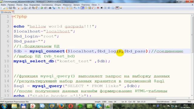Click the vertical scrollbar down arrow
The width and height of the screenshot is (194, 109).
point(192,96)
